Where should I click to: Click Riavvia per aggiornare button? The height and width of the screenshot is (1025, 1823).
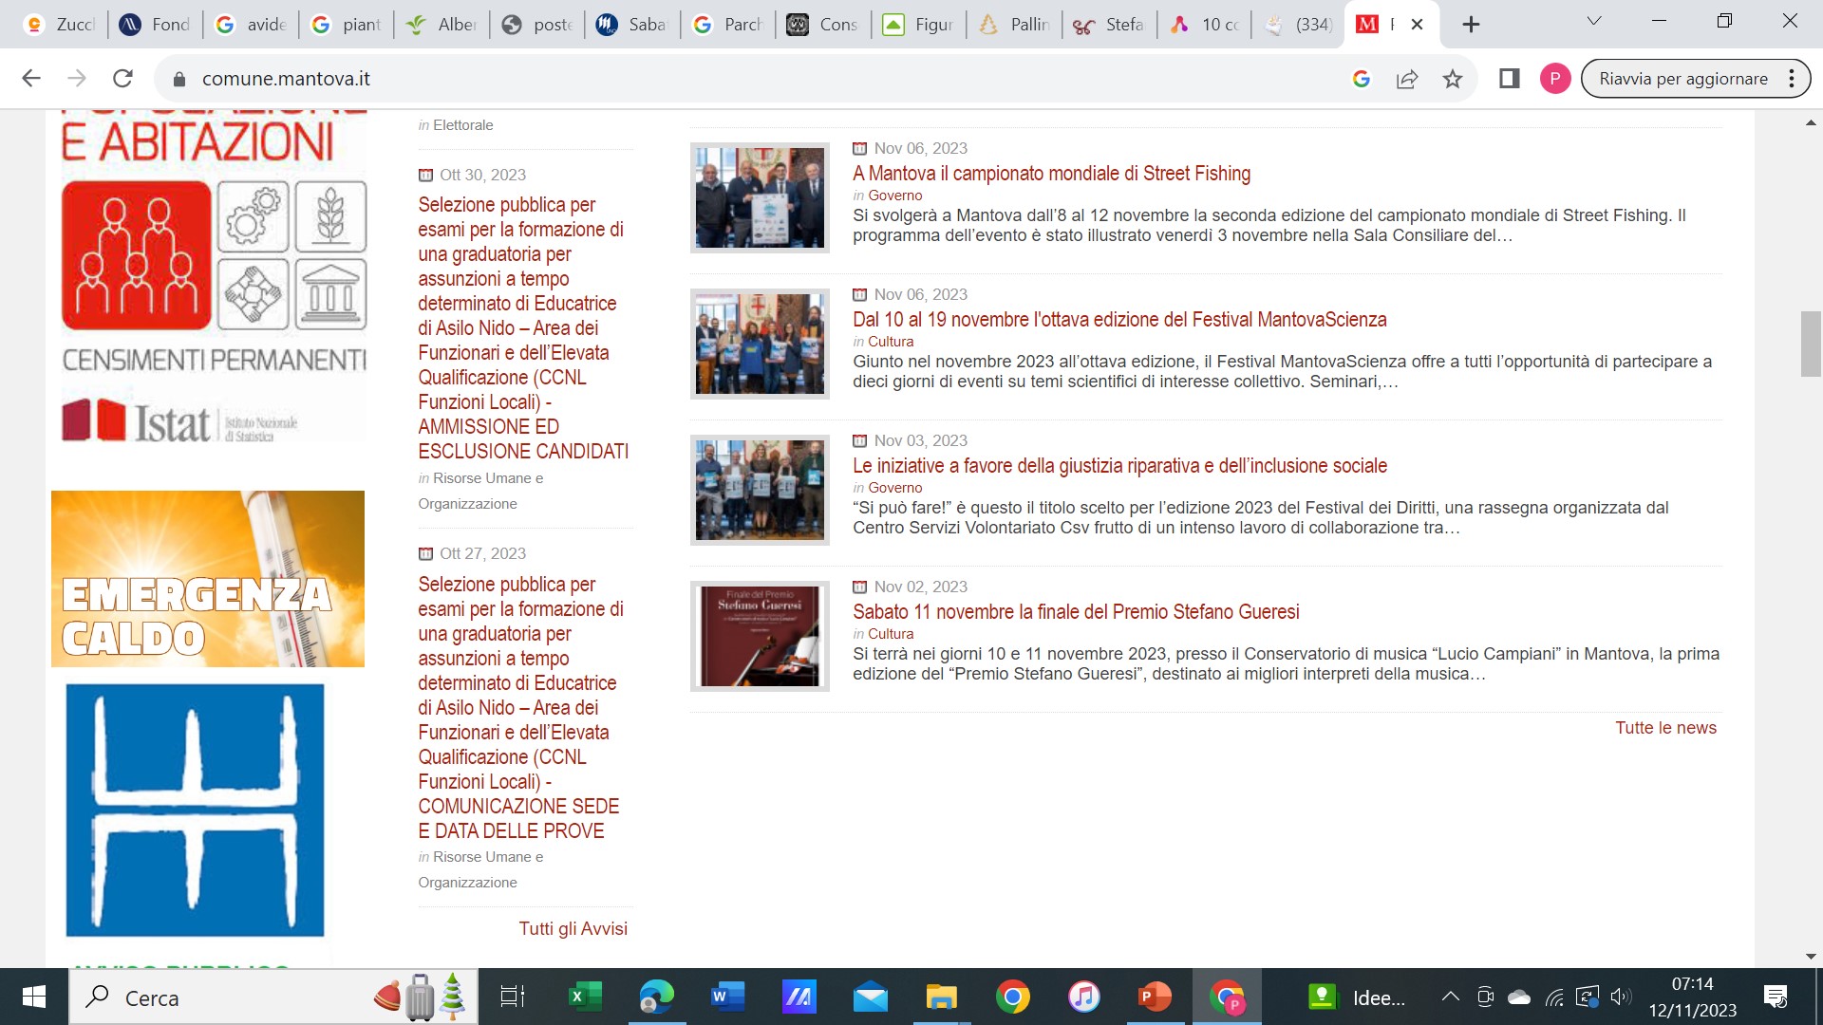1682,79
